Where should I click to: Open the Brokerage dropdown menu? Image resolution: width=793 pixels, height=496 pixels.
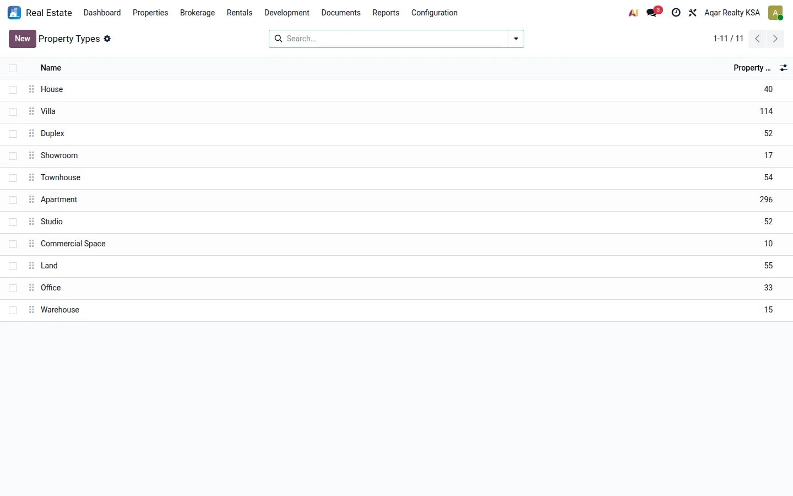198,13
